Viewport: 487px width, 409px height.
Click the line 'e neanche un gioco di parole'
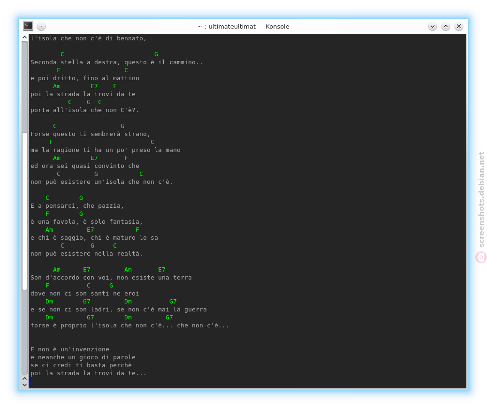[83, 357]
